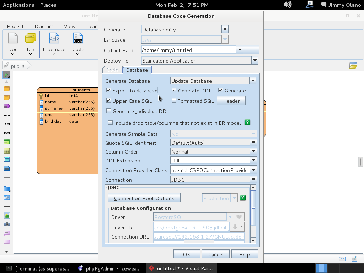Open the Generate Database dropdown
The height and width of the screenshot is (273, 364).
tap(252, 81)
